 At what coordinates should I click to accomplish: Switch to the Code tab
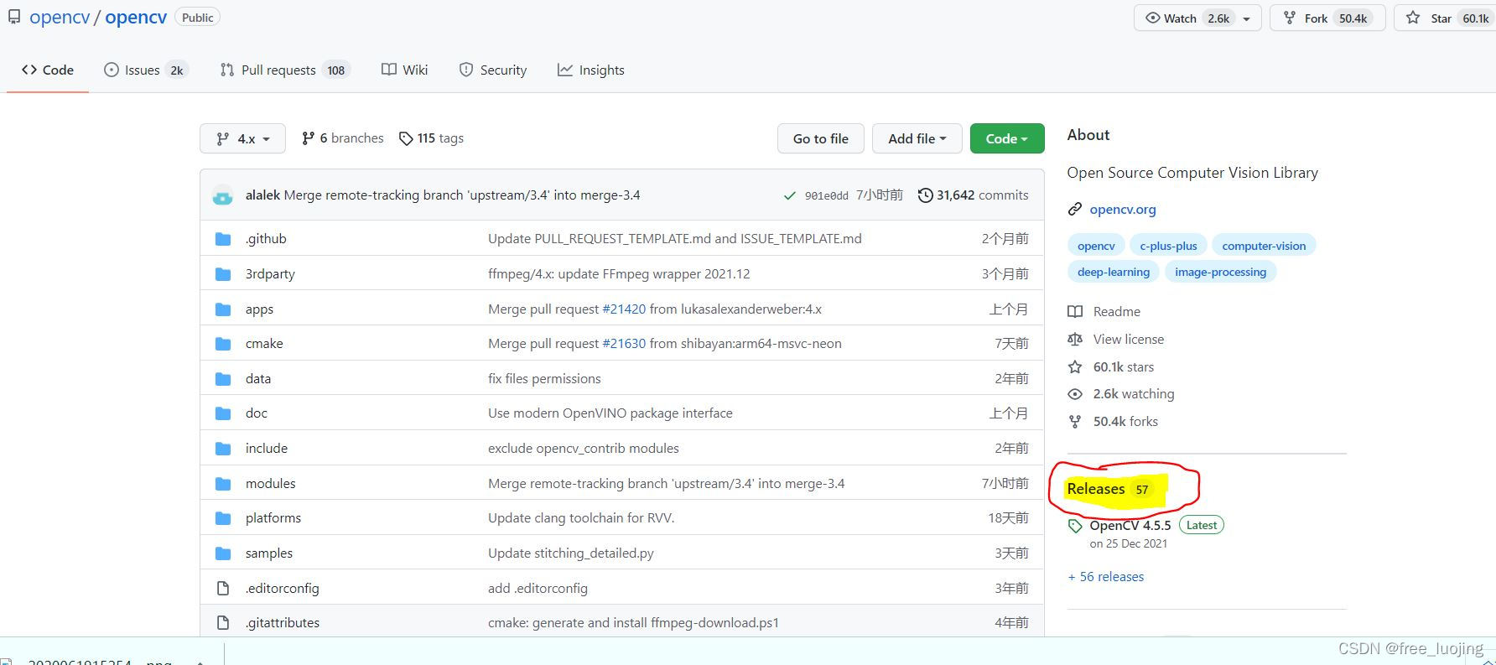[x=48, y=70]
